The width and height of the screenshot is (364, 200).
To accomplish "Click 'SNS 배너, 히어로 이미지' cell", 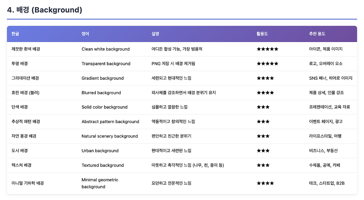I will coord(331,78).
